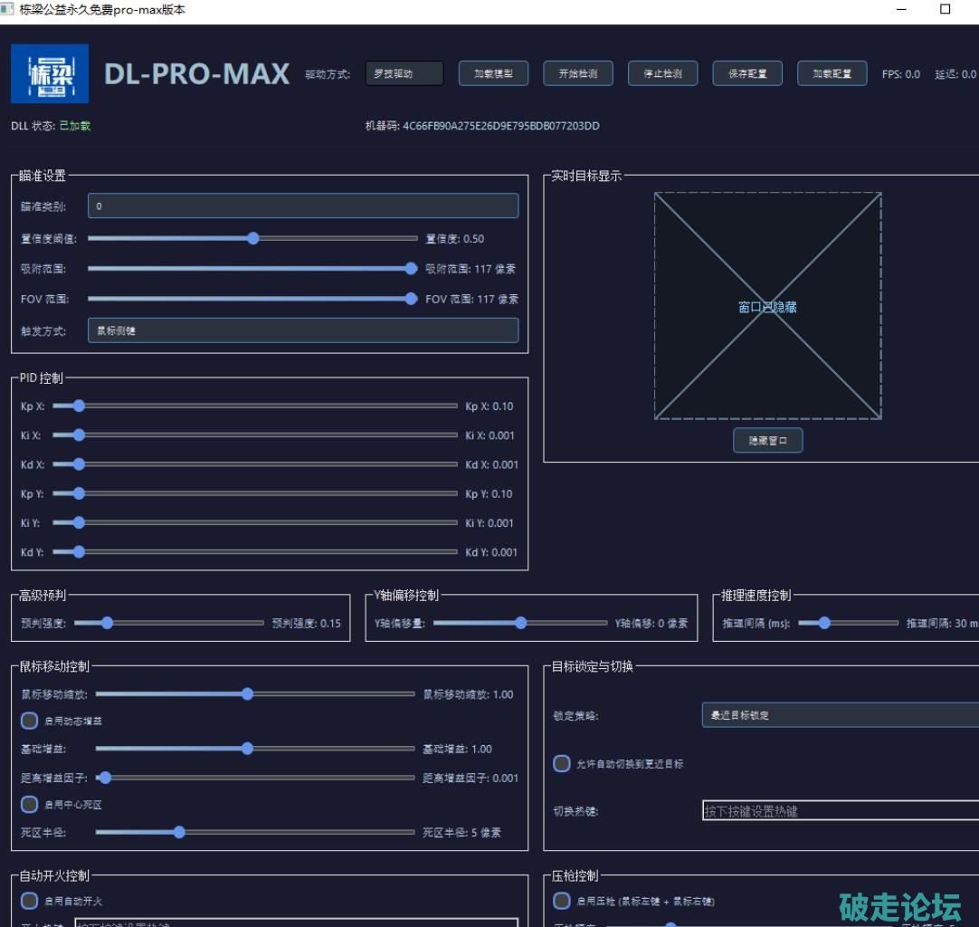Click the app icon in the title bar

(8, 9)
